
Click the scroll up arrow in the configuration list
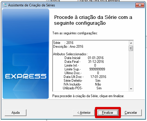coord(131,43)
